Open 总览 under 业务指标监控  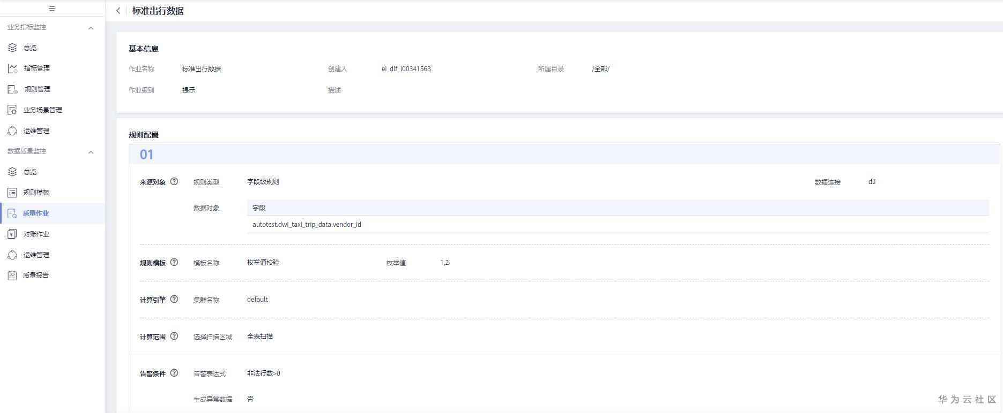click(x=30, y=48)
